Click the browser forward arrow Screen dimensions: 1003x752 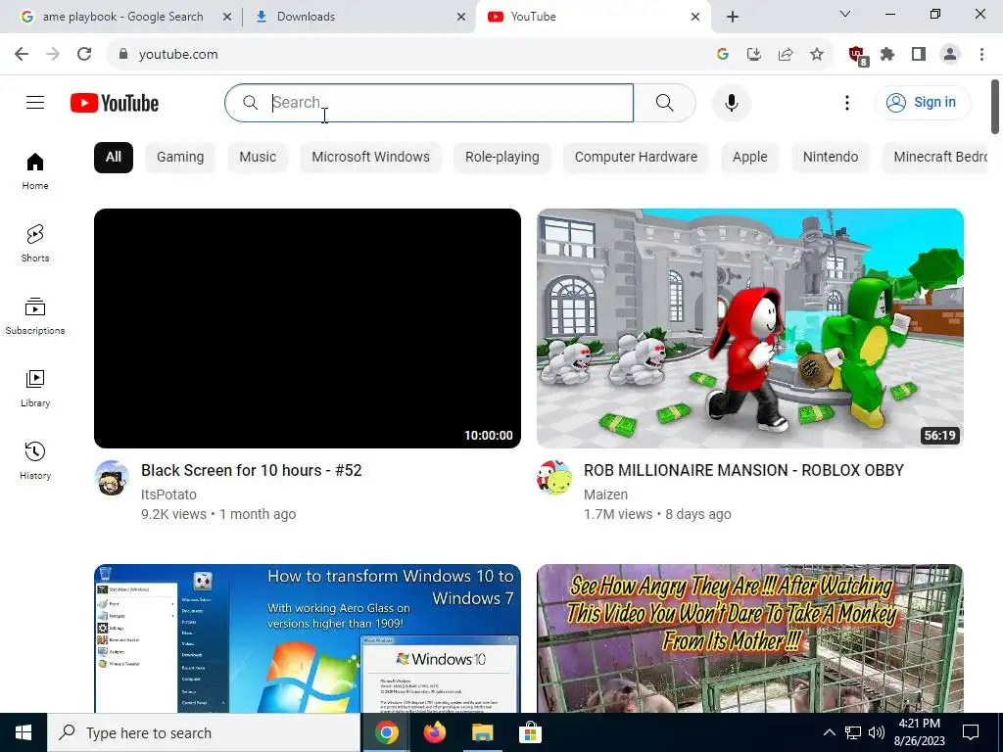[53, 54]
